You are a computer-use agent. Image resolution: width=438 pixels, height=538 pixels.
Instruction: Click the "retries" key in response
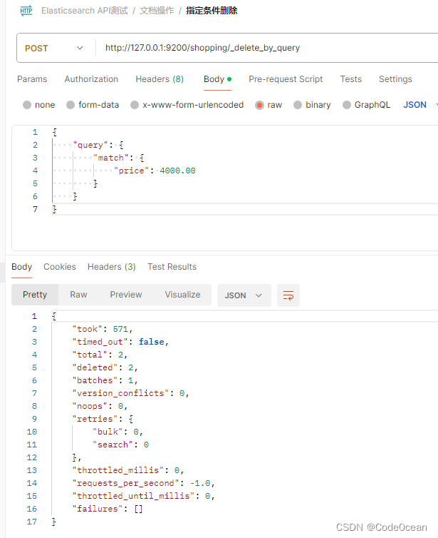(x=95, y=419)
